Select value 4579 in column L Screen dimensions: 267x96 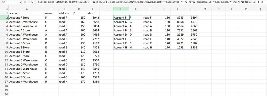191,22
